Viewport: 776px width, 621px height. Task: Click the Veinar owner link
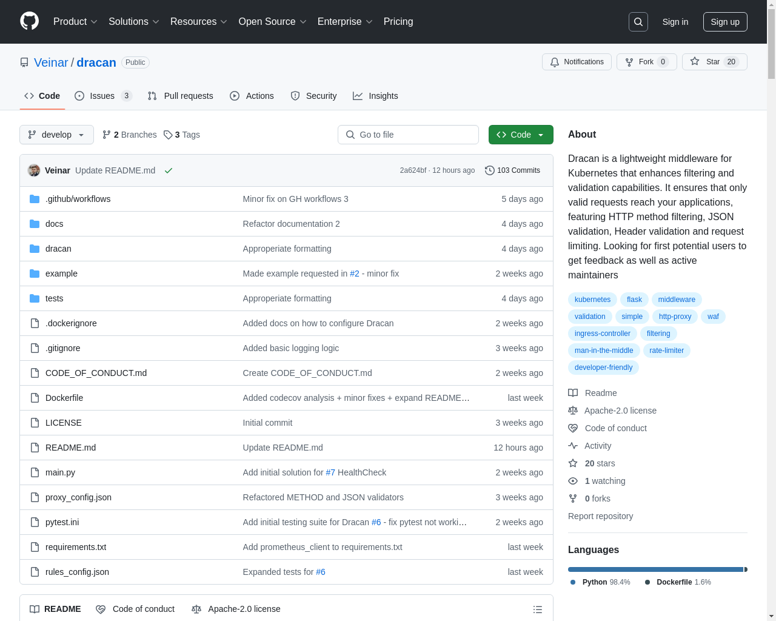tap(51, 62)
